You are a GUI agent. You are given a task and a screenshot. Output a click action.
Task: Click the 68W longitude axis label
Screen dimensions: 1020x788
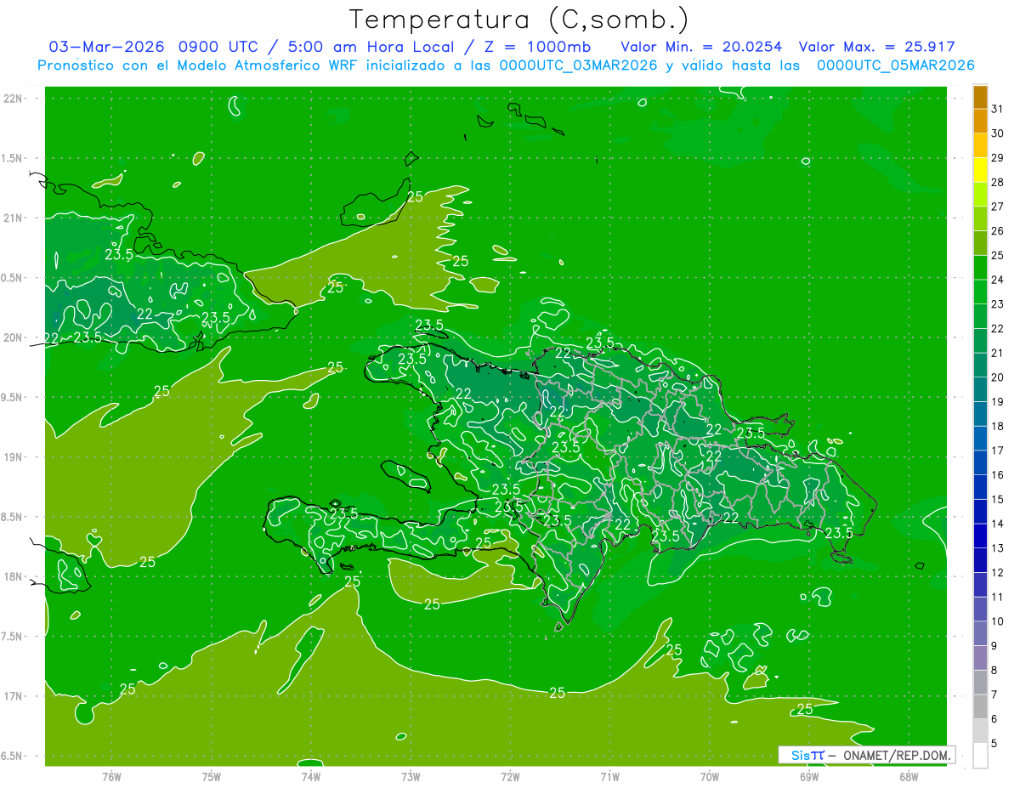point(908,776)
